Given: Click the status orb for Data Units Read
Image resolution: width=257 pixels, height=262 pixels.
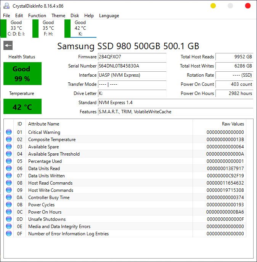Looking at the screenshot, I should tap(9, 168).
